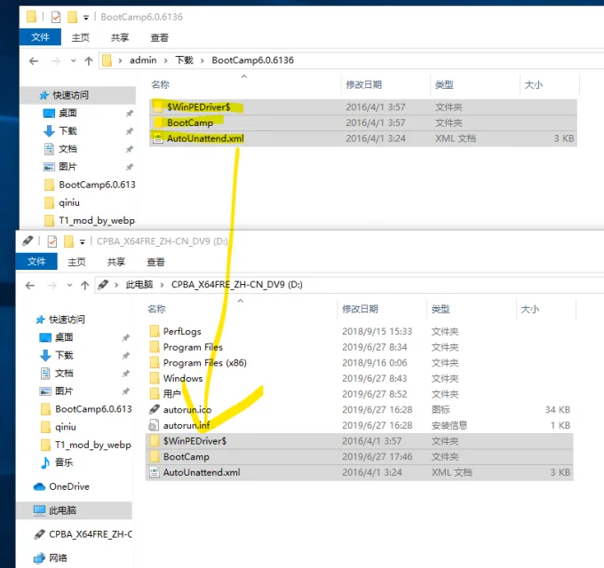Click 此电脑 in the lower address bar
This screenshot has width=604, height=568.
point(139,285)
